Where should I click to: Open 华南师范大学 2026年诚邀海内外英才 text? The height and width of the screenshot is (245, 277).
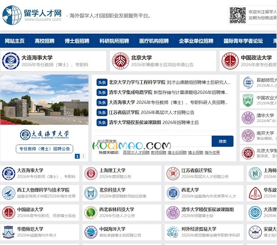point(37,235)
